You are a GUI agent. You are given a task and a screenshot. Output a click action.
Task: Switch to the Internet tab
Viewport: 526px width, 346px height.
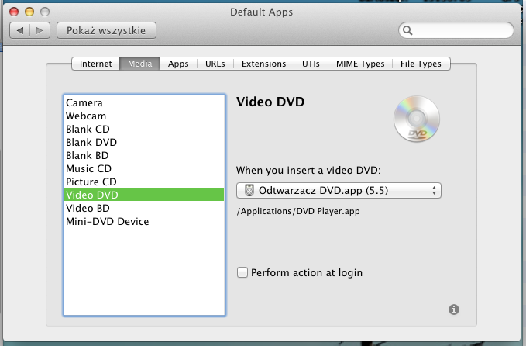[95, 64]
